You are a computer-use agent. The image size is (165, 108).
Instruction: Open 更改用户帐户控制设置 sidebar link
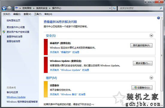[18, 32]
